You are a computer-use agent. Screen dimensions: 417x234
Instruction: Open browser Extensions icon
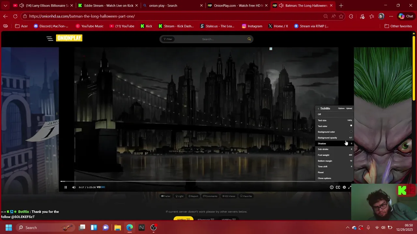point(351,16)
